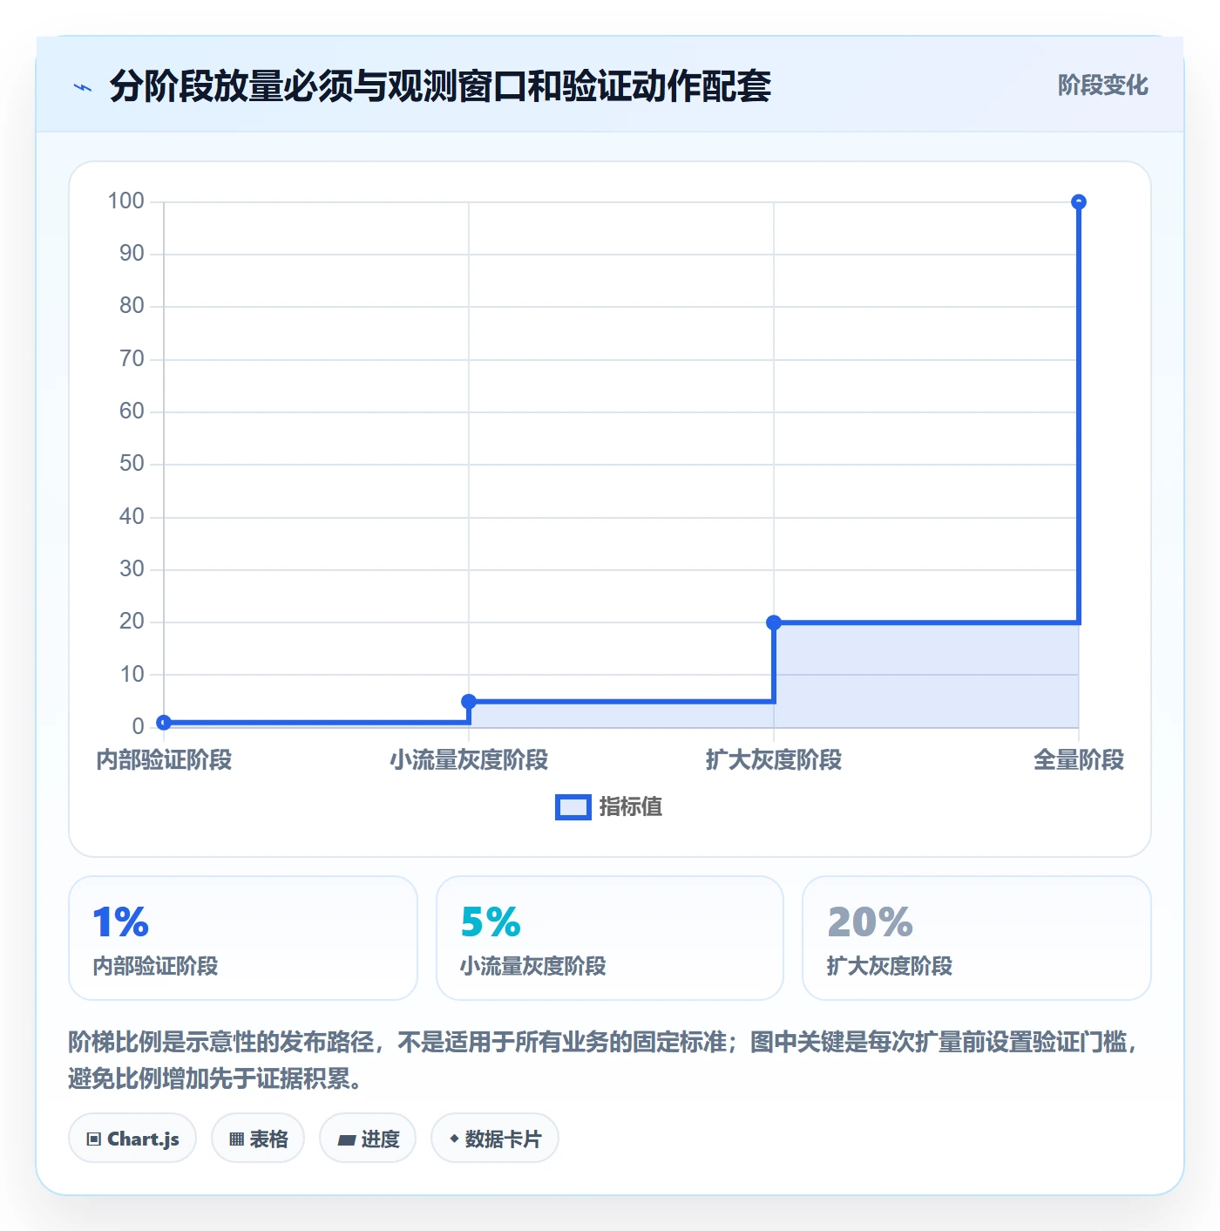The width and height of the screenshot is (1220, 1231).
Task: Click the square icon in Chart.js chip
Action: 94,1139
